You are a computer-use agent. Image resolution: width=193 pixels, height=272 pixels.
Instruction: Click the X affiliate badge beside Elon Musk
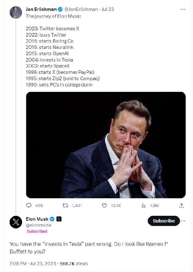coord(59,219)
